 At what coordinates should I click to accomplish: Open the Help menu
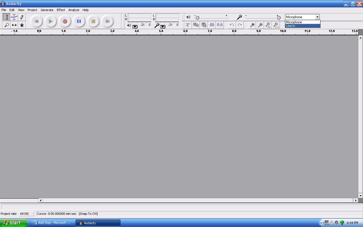(x=85, y=10)
